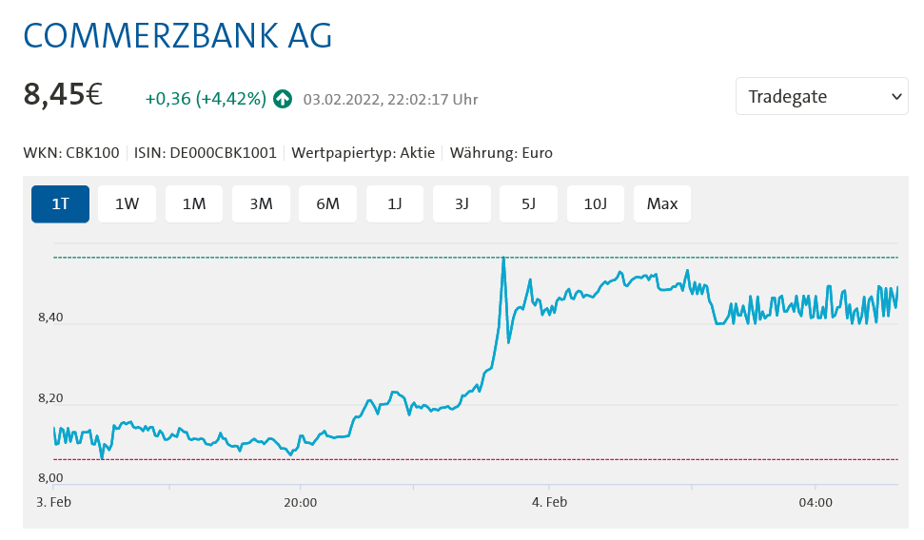This screenshot has width=924, height=540.
Task: Choose the 3J chart range
Action: [x=462, y=203]
